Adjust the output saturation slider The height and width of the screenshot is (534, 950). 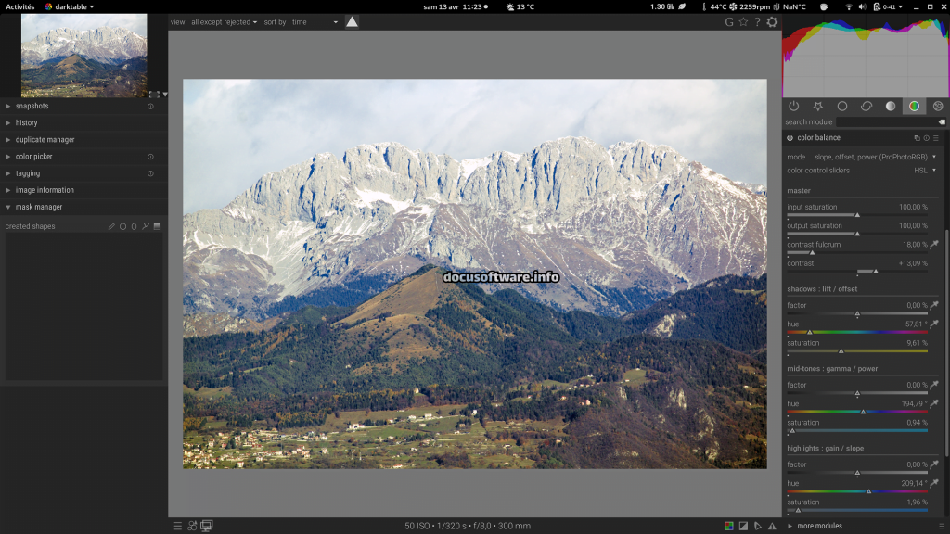(856, 234)
